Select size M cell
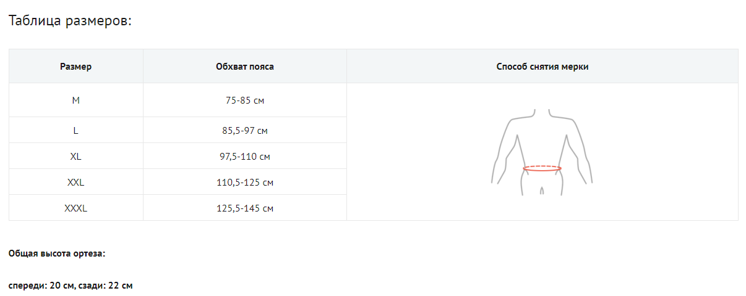The height and width of the screenshot is (296, 746). coord(76,100)
